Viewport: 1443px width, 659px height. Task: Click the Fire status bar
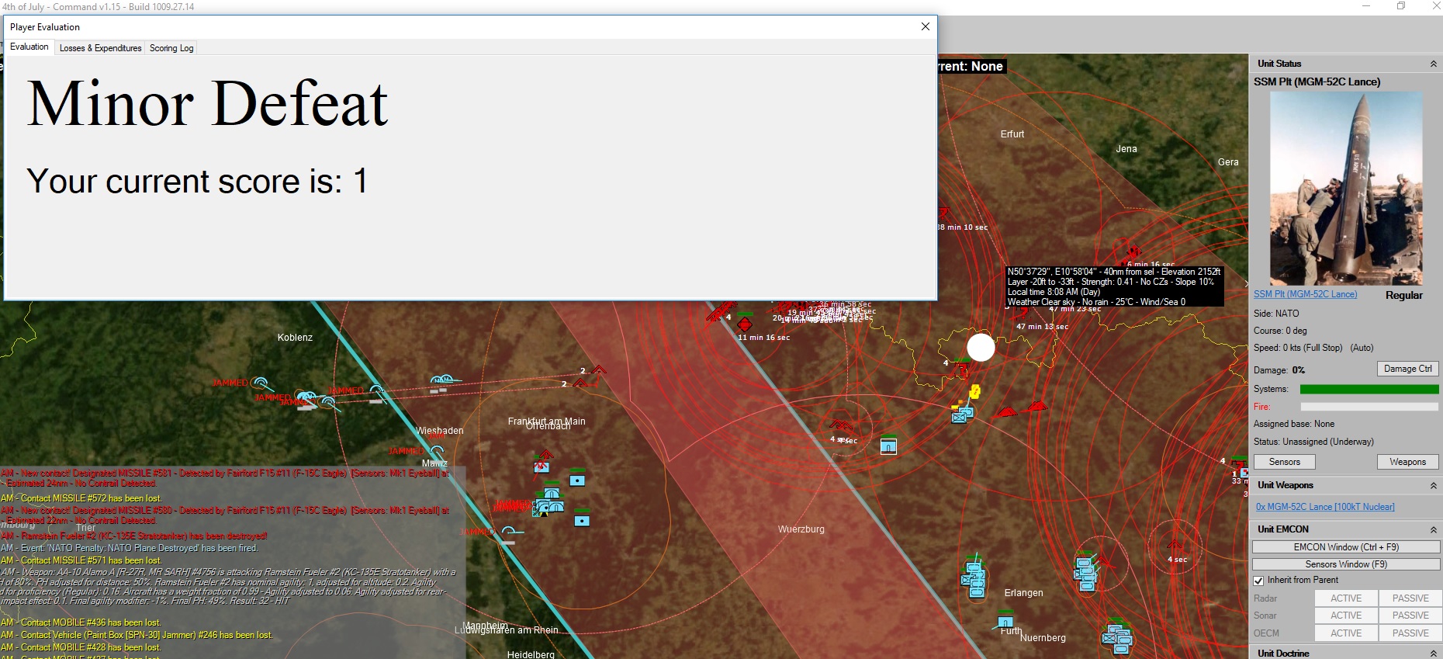[x=1369, y=407]
